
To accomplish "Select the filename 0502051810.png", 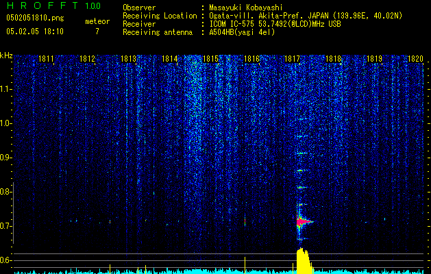I will 35,18.
